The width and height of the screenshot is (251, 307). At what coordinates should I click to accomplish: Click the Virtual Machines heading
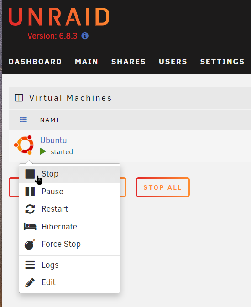(71, 98)
